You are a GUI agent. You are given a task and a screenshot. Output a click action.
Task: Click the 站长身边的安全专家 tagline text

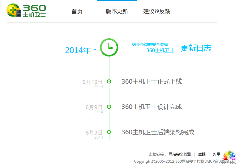point(150,44)
